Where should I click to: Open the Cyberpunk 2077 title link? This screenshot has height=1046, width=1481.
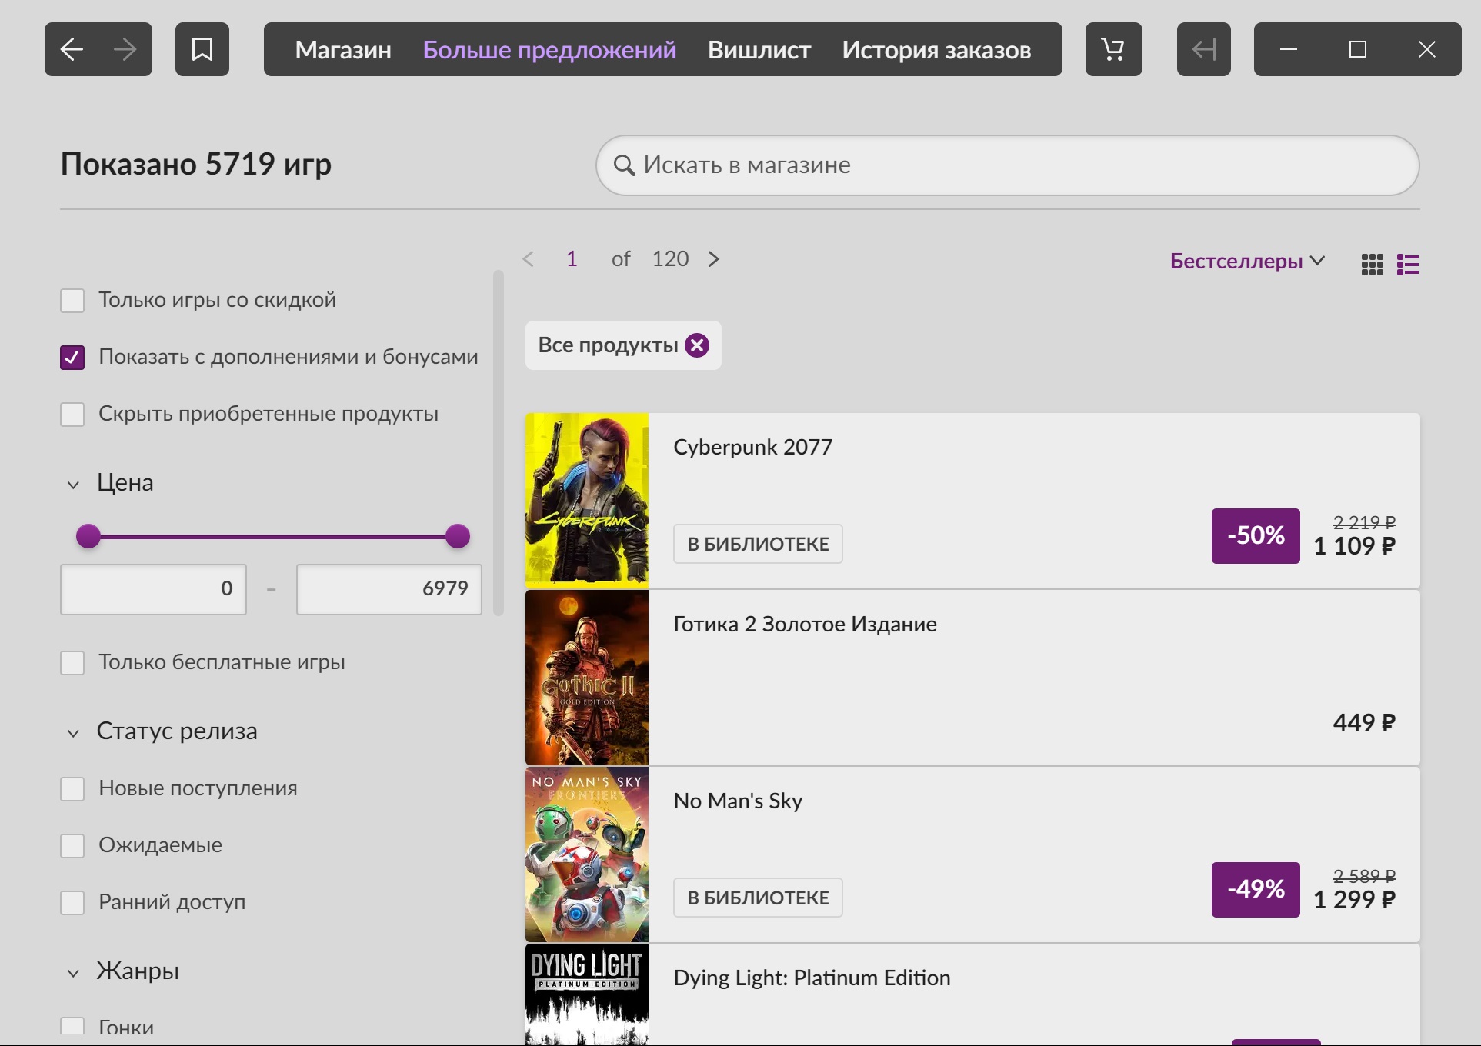tap(753, 447)
